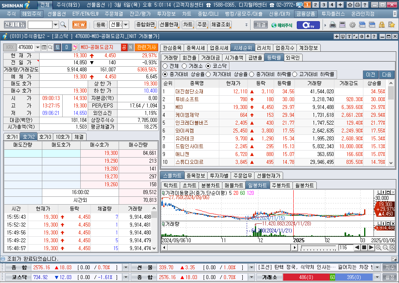The width and height of the screenshot is (399, 283).
Task: Click the pin icon in 주식종합2 window header
Action: 368,36
